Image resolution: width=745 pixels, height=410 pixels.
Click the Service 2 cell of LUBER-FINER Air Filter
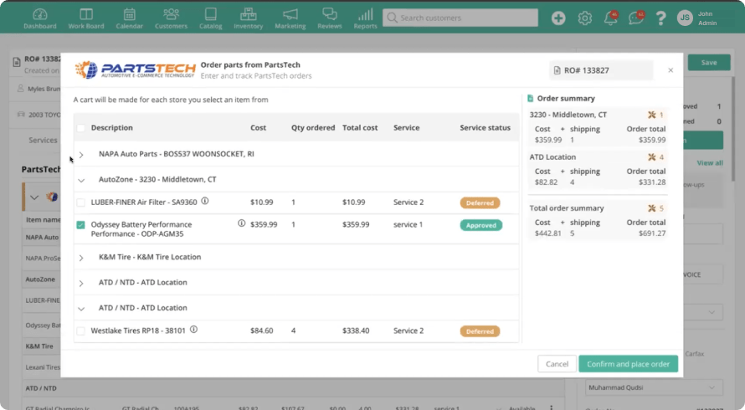(408, 202)
